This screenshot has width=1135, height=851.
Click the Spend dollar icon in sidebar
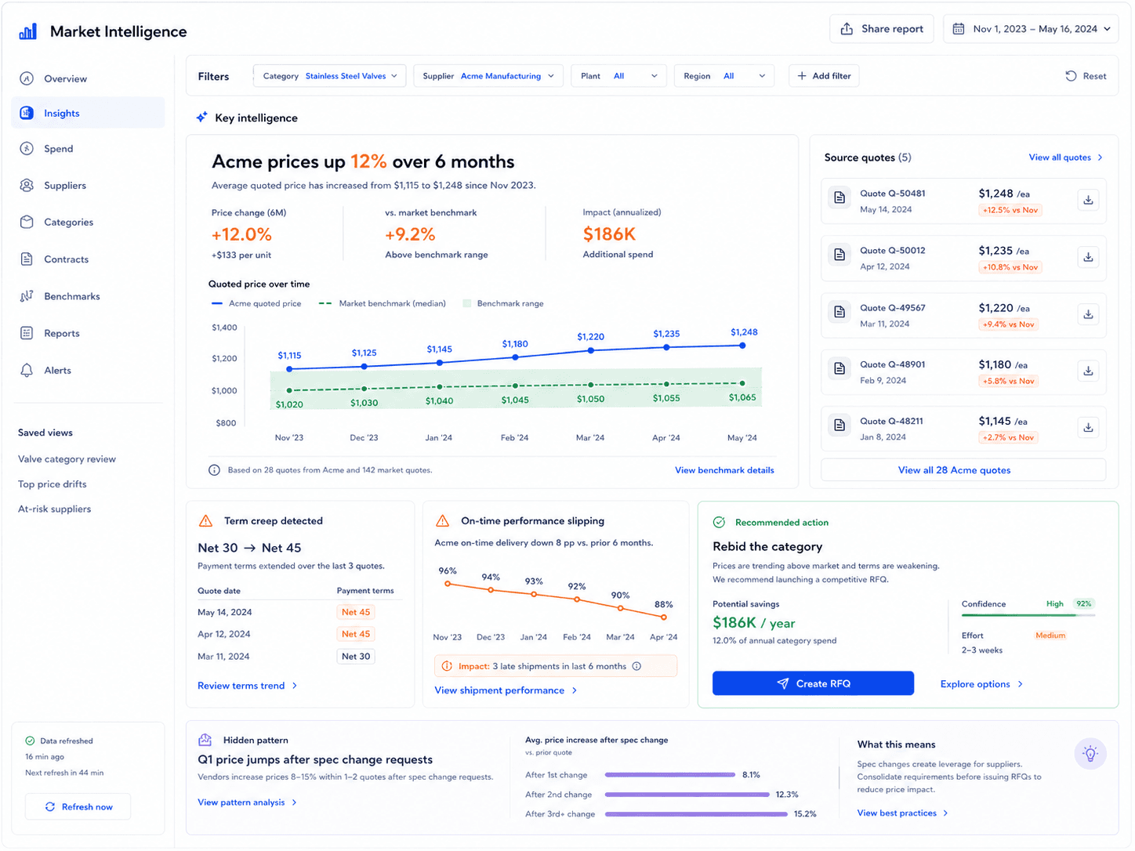(x=27, y=148)
